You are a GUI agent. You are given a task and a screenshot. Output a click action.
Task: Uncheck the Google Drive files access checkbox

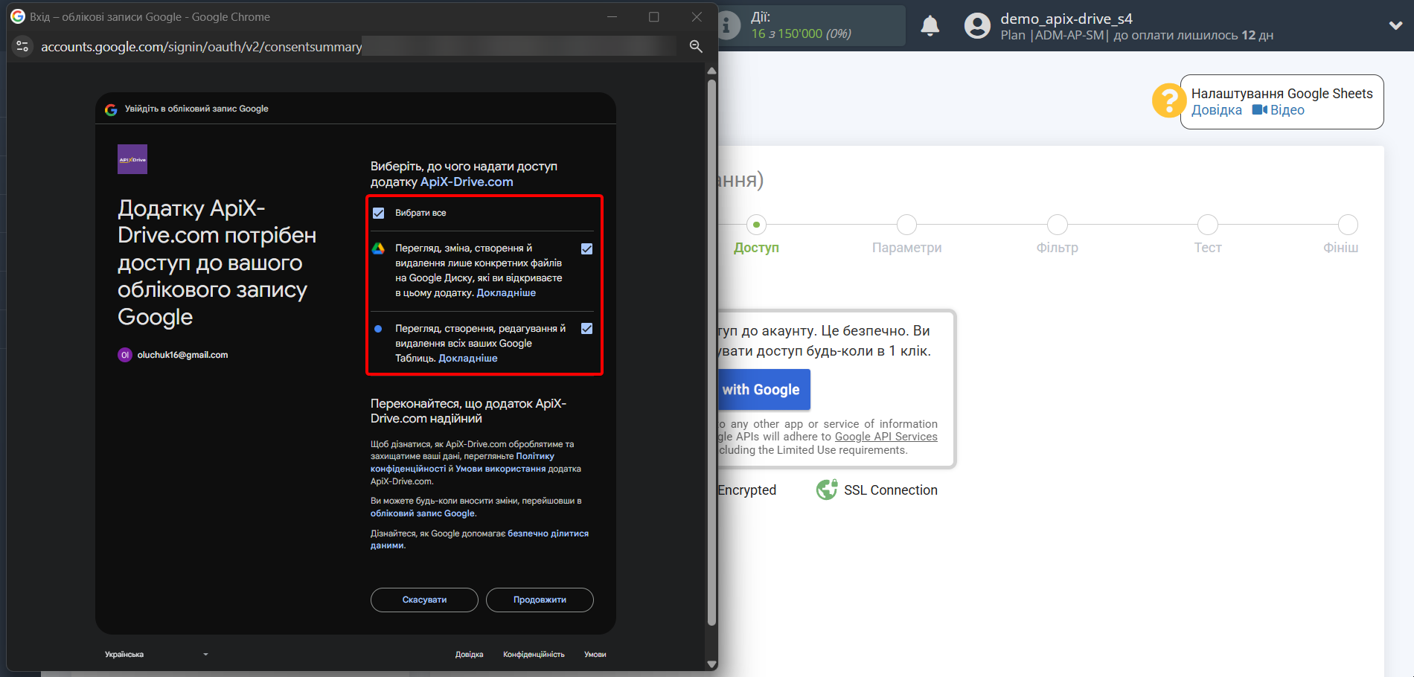(x=586, y=248)
